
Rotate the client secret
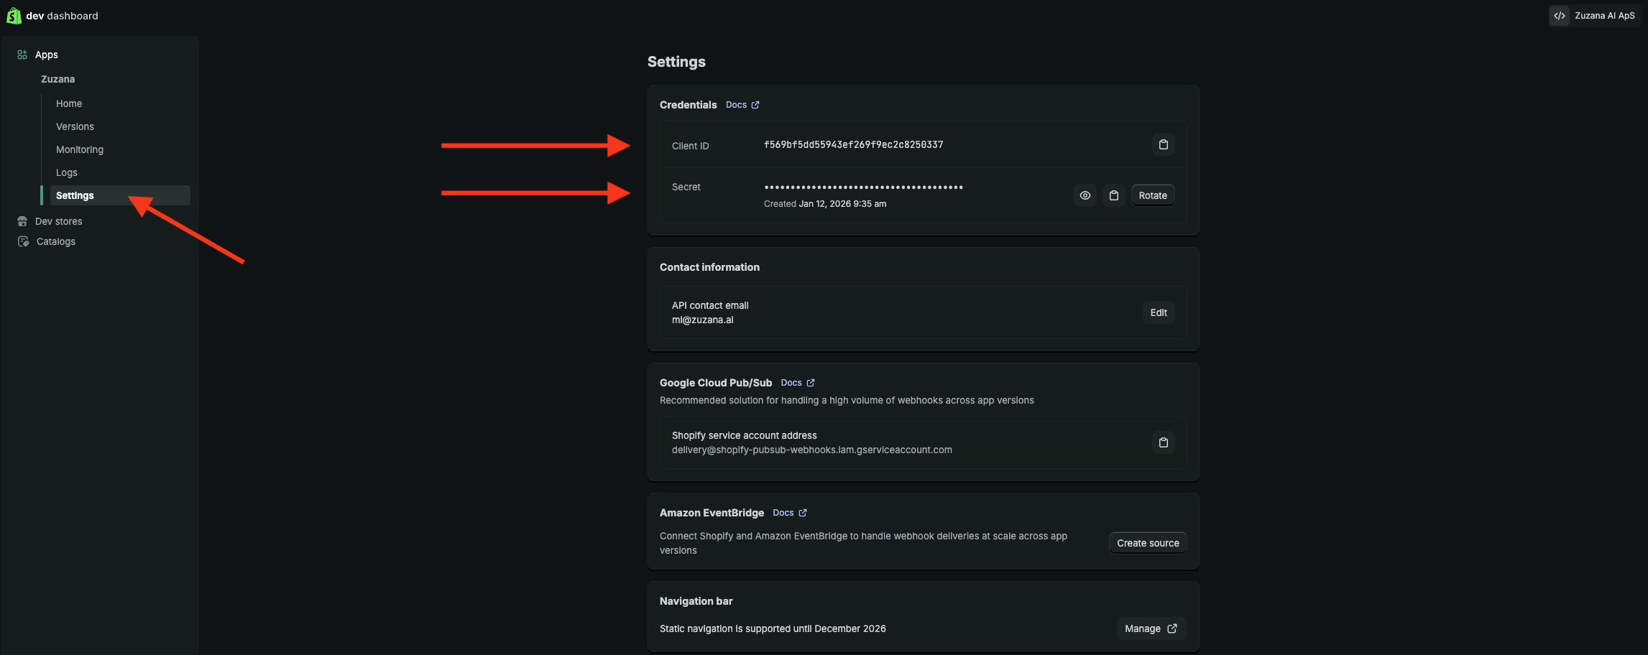coord(1152,195)
